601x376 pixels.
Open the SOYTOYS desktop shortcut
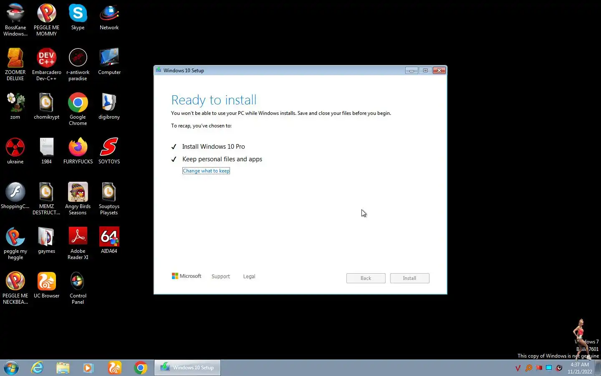pyautogui.click(x=109, y=151)
